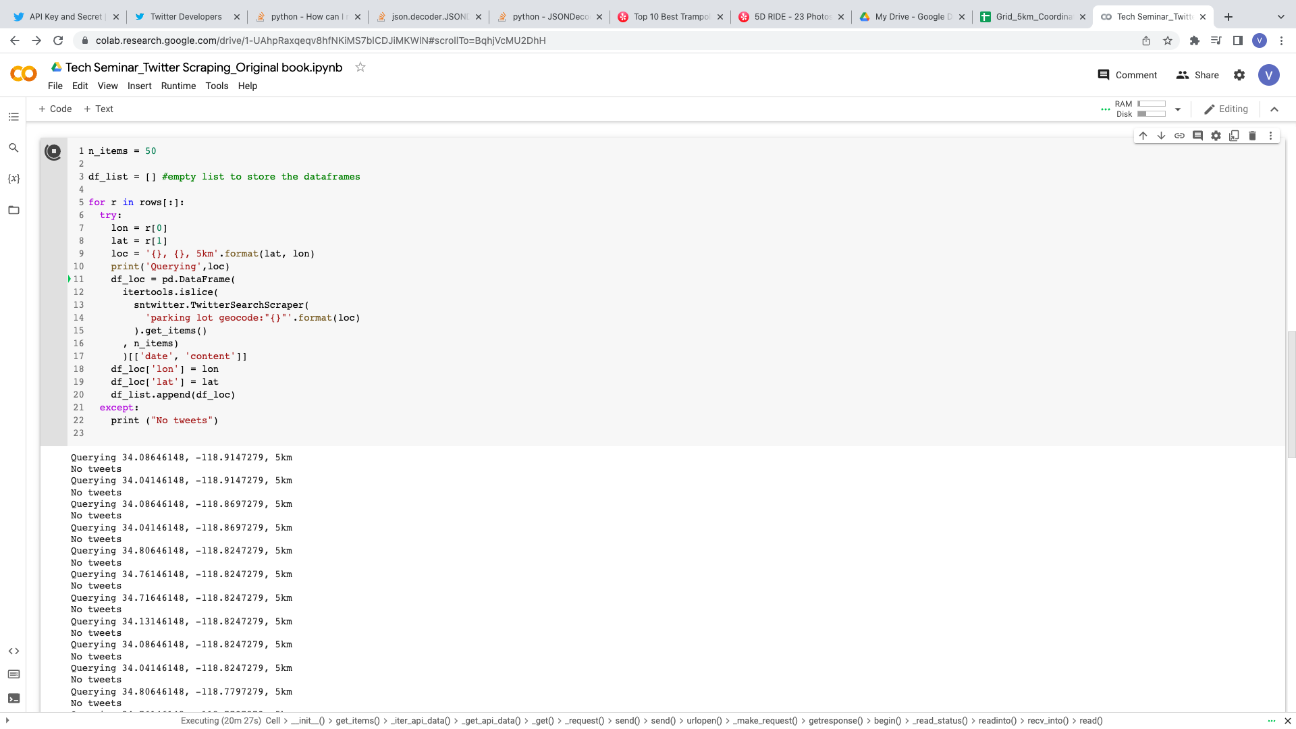Open the cell's three-dot more options menu
Screen dimensions: 1296x729
[x=1270, y=135]
